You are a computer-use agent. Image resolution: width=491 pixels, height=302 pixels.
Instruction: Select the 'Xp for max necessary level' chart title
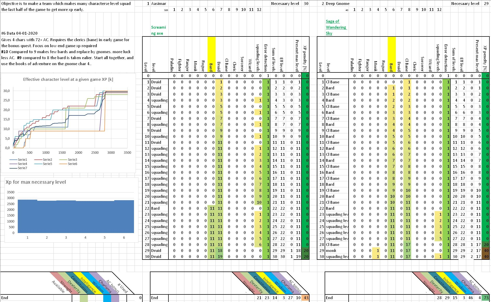[36, 182]
